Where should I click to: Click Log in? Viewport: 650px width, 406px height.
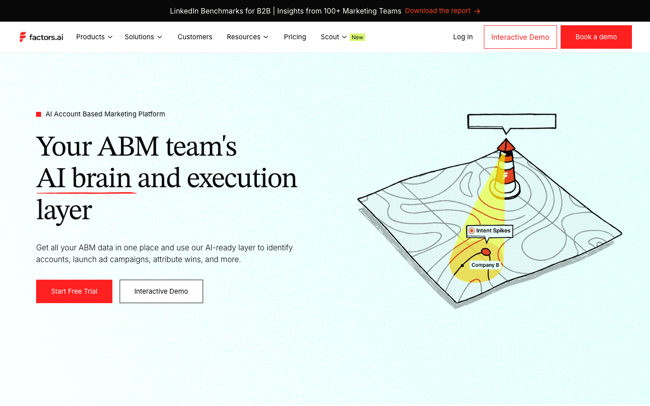pyautogui.click(x=463, y=37)
